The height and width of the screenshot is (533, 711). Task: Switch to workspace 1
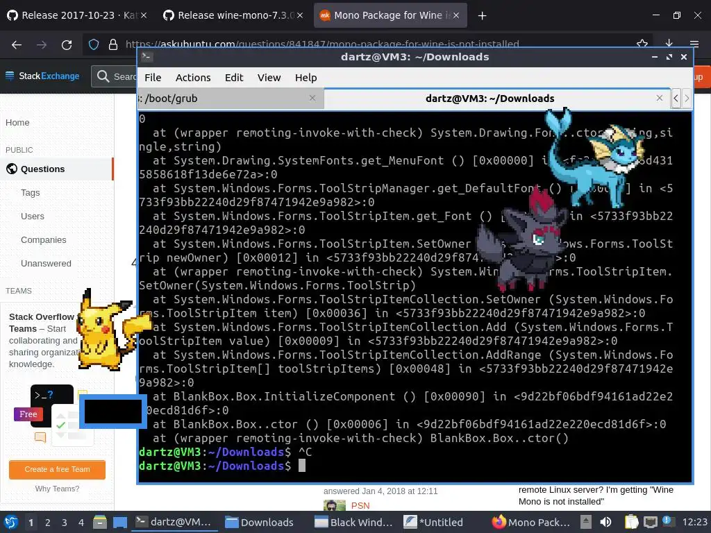coord(31,522)
